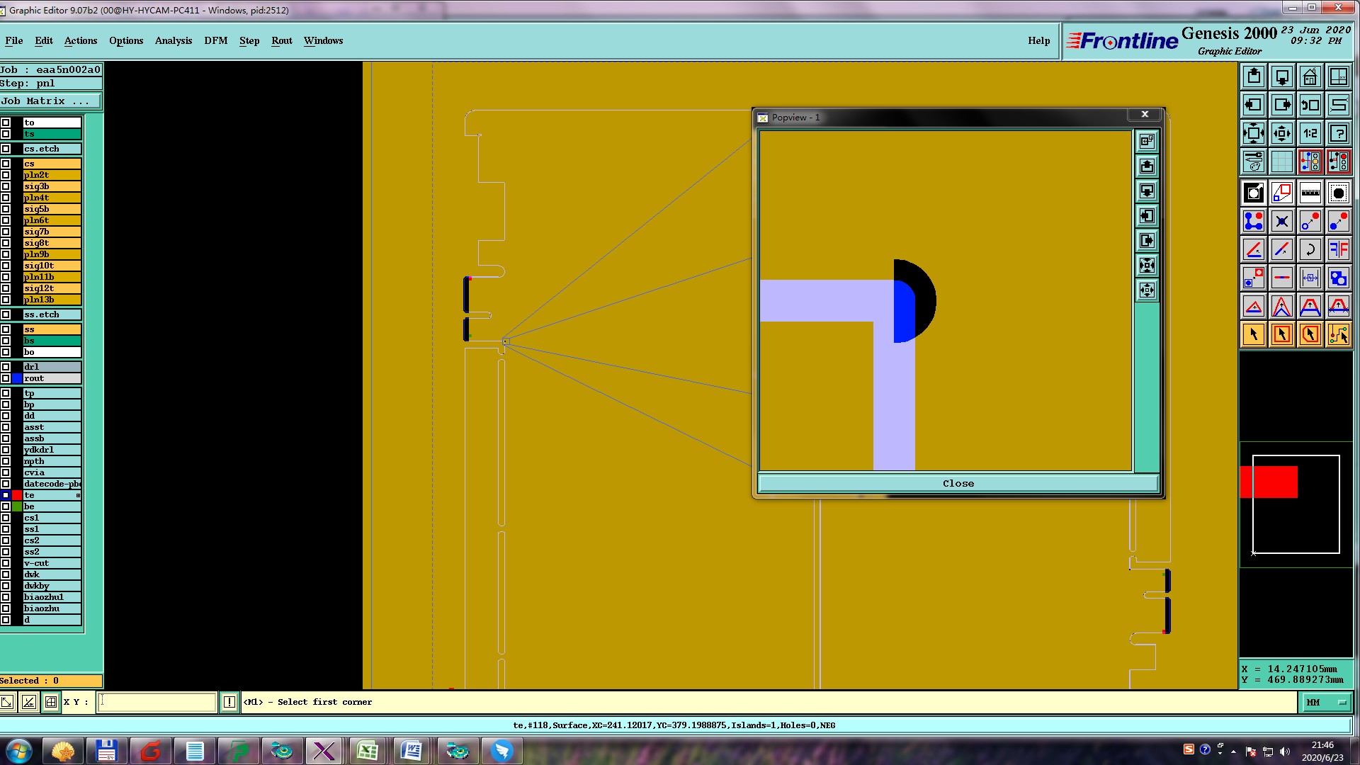Select the 'v-cut' layer name
This screenshot has width=1360, height=765.
pos(52,563)
